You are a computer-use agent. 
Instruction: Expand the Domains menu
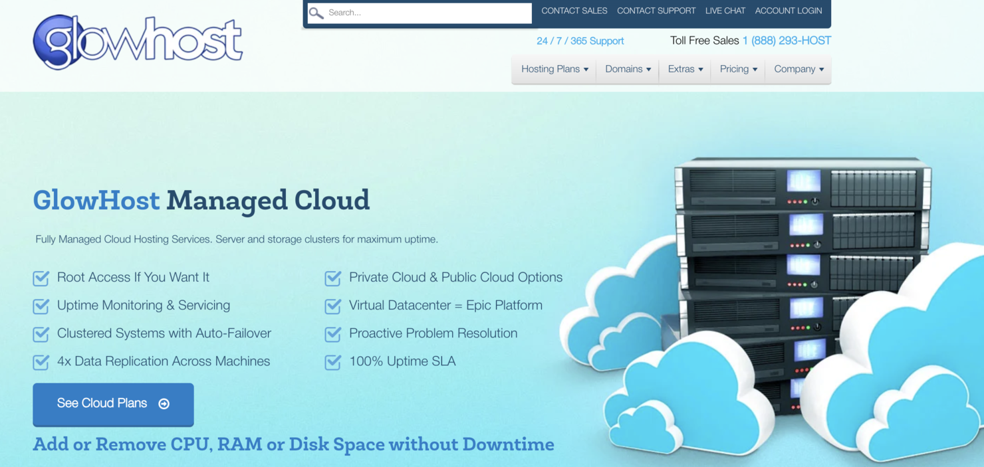point(626,68)
